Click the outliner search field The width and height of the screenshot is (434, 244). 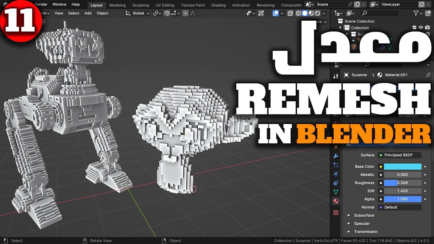pos(380,13)
